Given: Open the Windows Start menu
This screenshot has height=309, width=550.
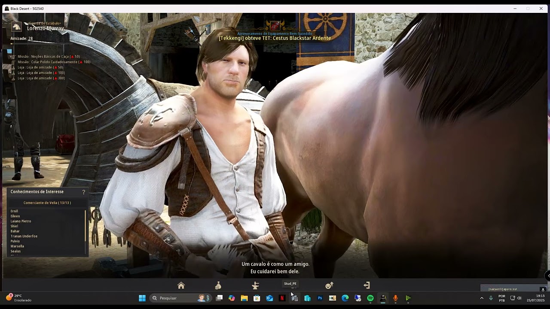Looking at the screenshot, I should click(142, 298).
